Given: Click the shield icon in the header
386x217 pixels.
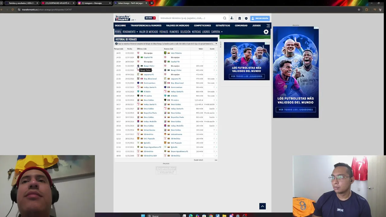Looking at the screenshot, I should [x=246, y=18].
